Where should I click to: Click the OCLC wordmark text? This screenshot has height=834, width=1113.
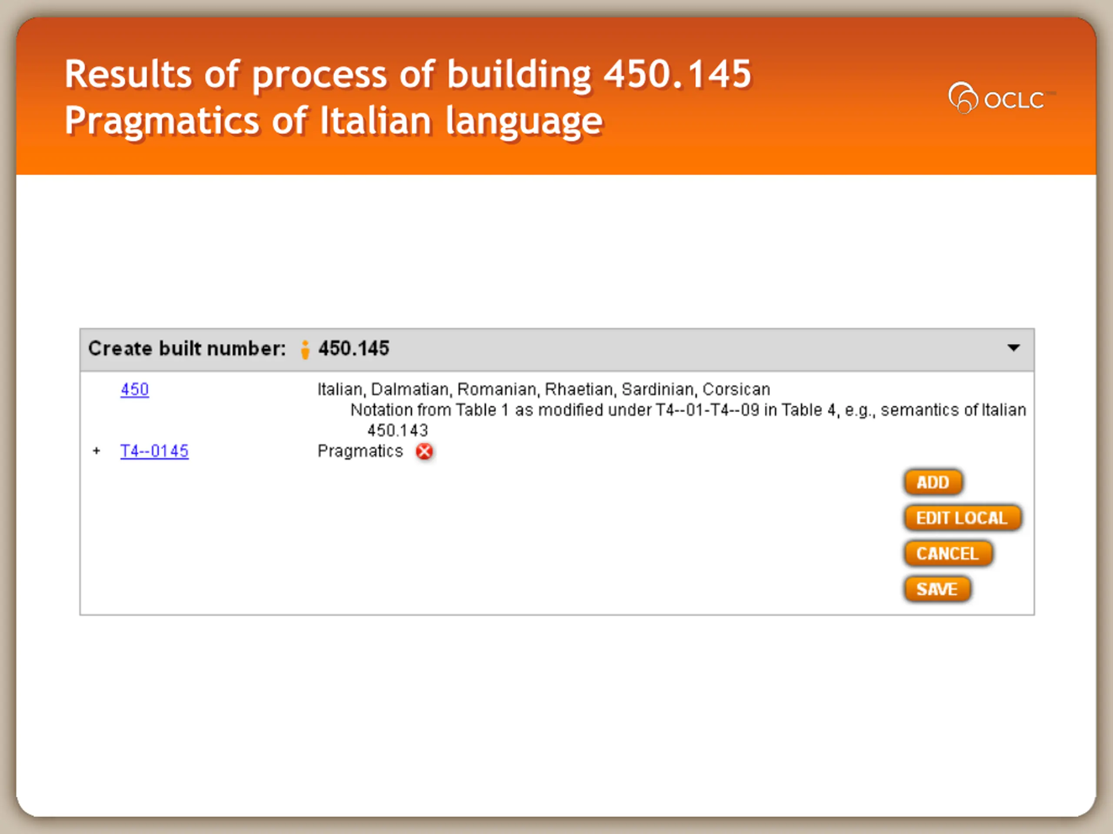coord(1013,100)
